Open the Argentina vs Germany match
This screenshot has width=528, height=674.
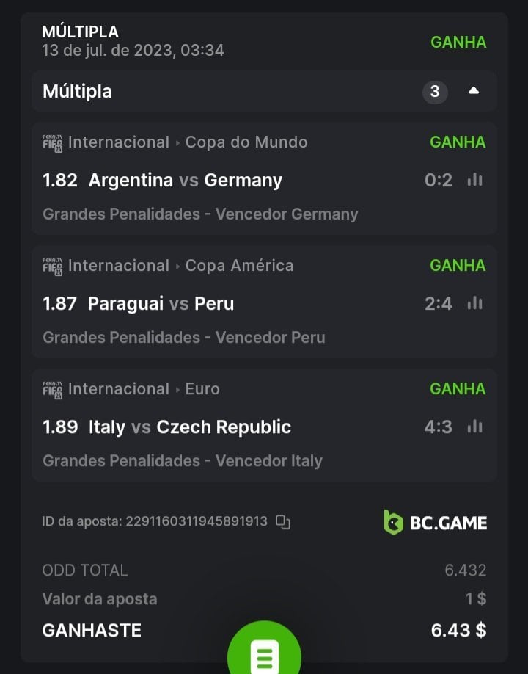click(185, 181)
